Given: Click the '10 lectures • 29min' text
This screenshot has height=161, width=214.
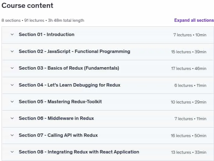Looking at the screenshot, I should [189, 102].
